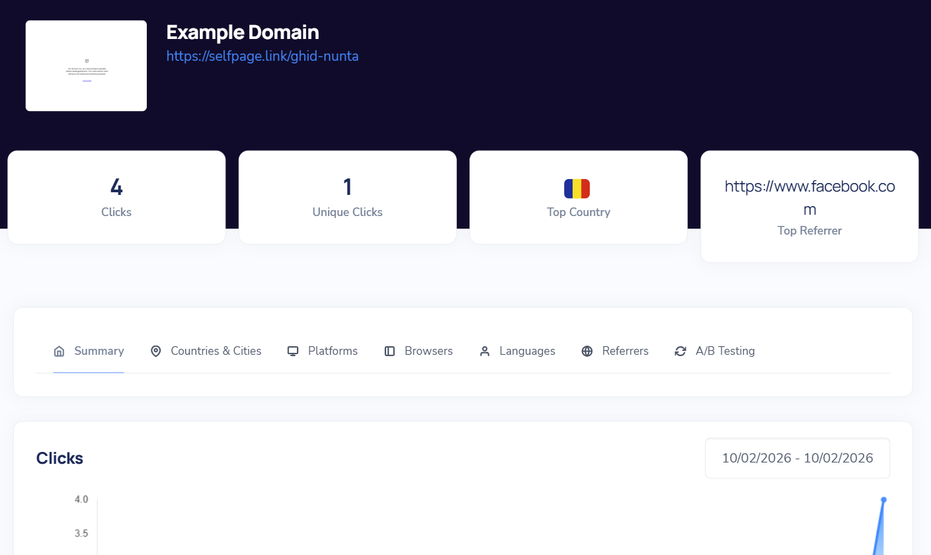Open the selfpage.link/ghid-nunta short link

(x=263, y=56)
